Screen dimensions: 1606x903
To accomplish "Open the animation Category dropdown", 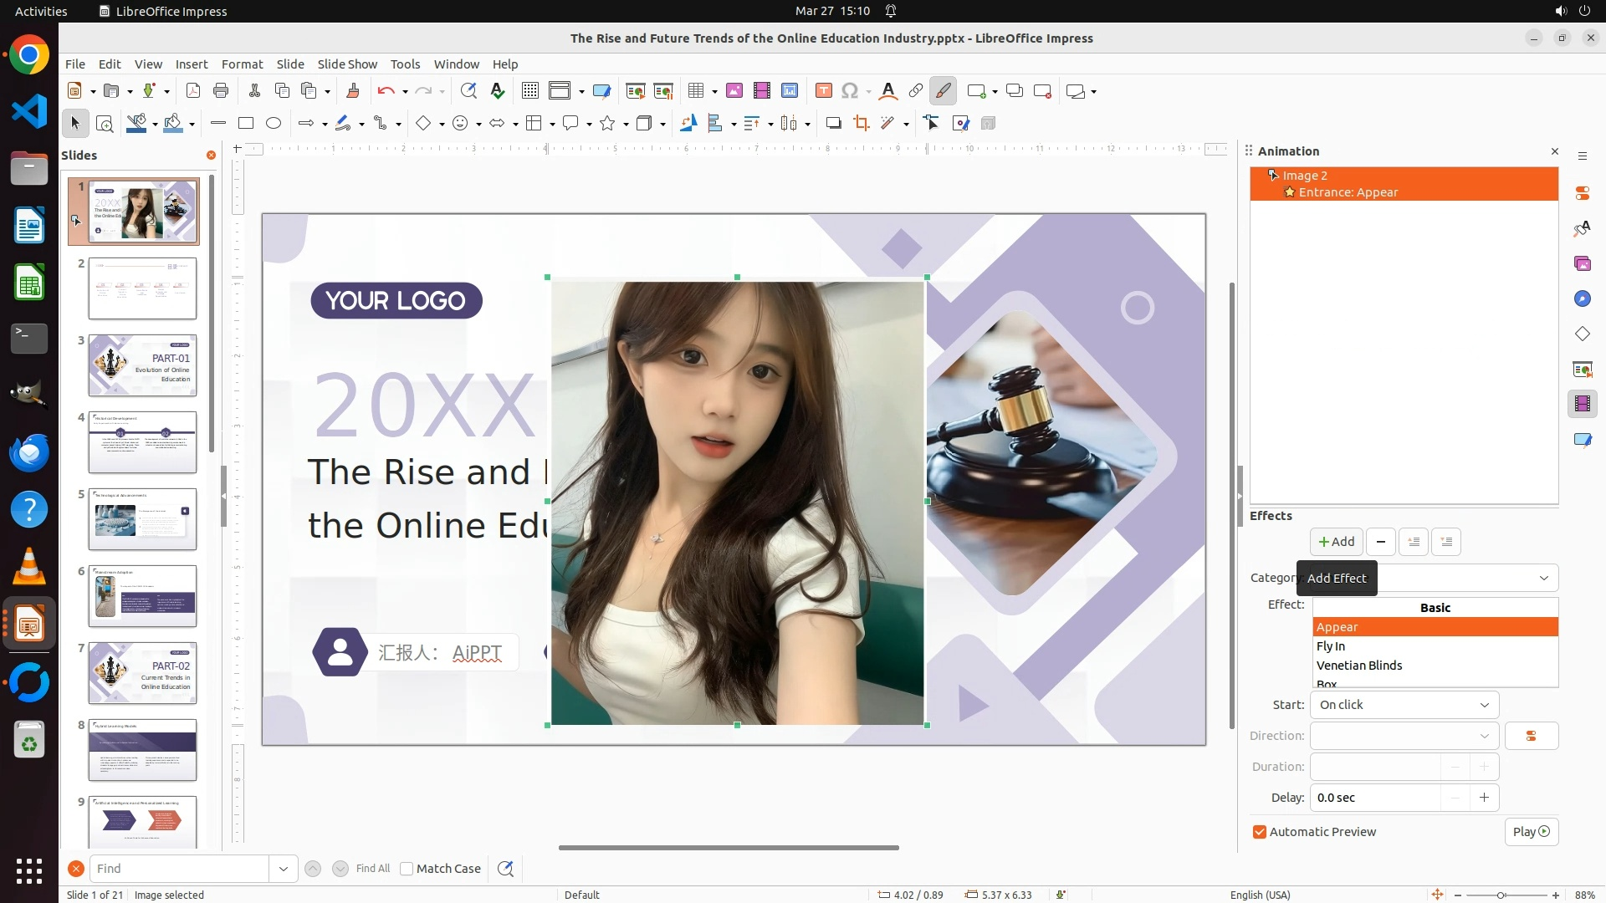I will (x=1543, y=578).
